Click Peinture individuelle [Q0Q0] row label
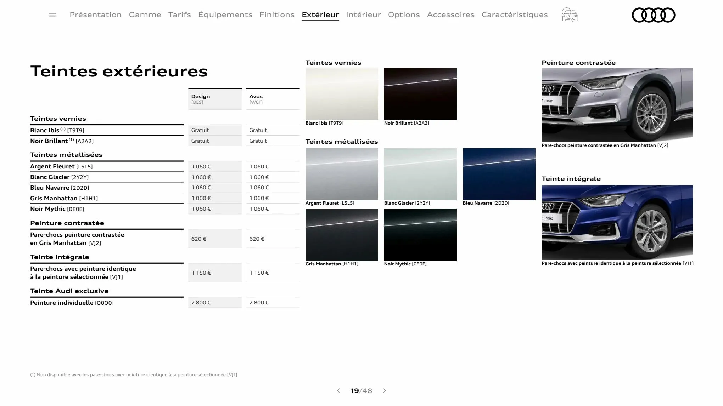723x406 pixels. [x=72, y=303]
